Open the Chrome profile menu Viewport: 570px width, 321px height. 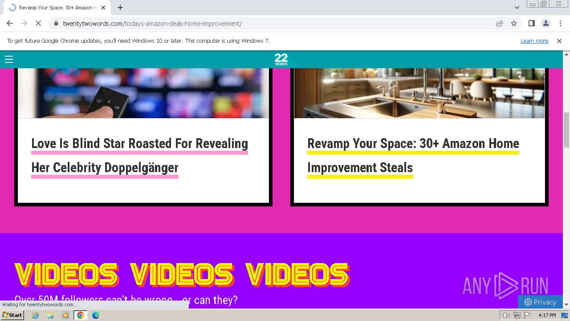point(546,24)
